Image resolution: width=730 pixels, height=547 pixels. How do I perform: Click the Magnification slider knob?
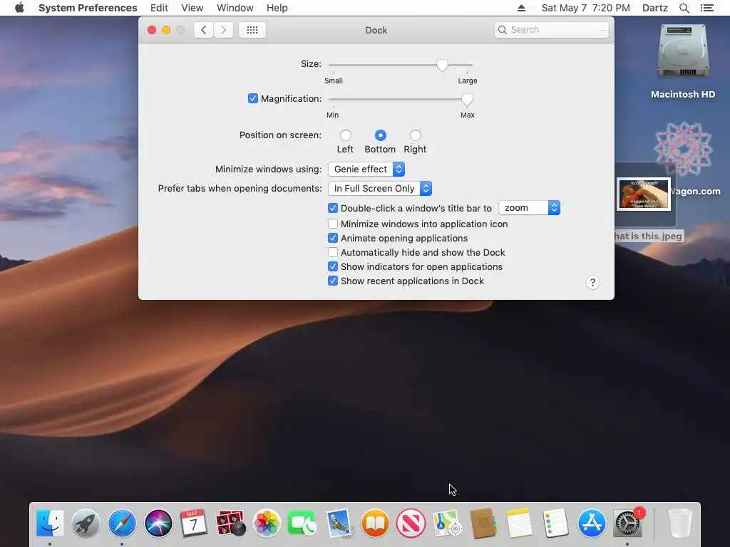tap(467, 100)
